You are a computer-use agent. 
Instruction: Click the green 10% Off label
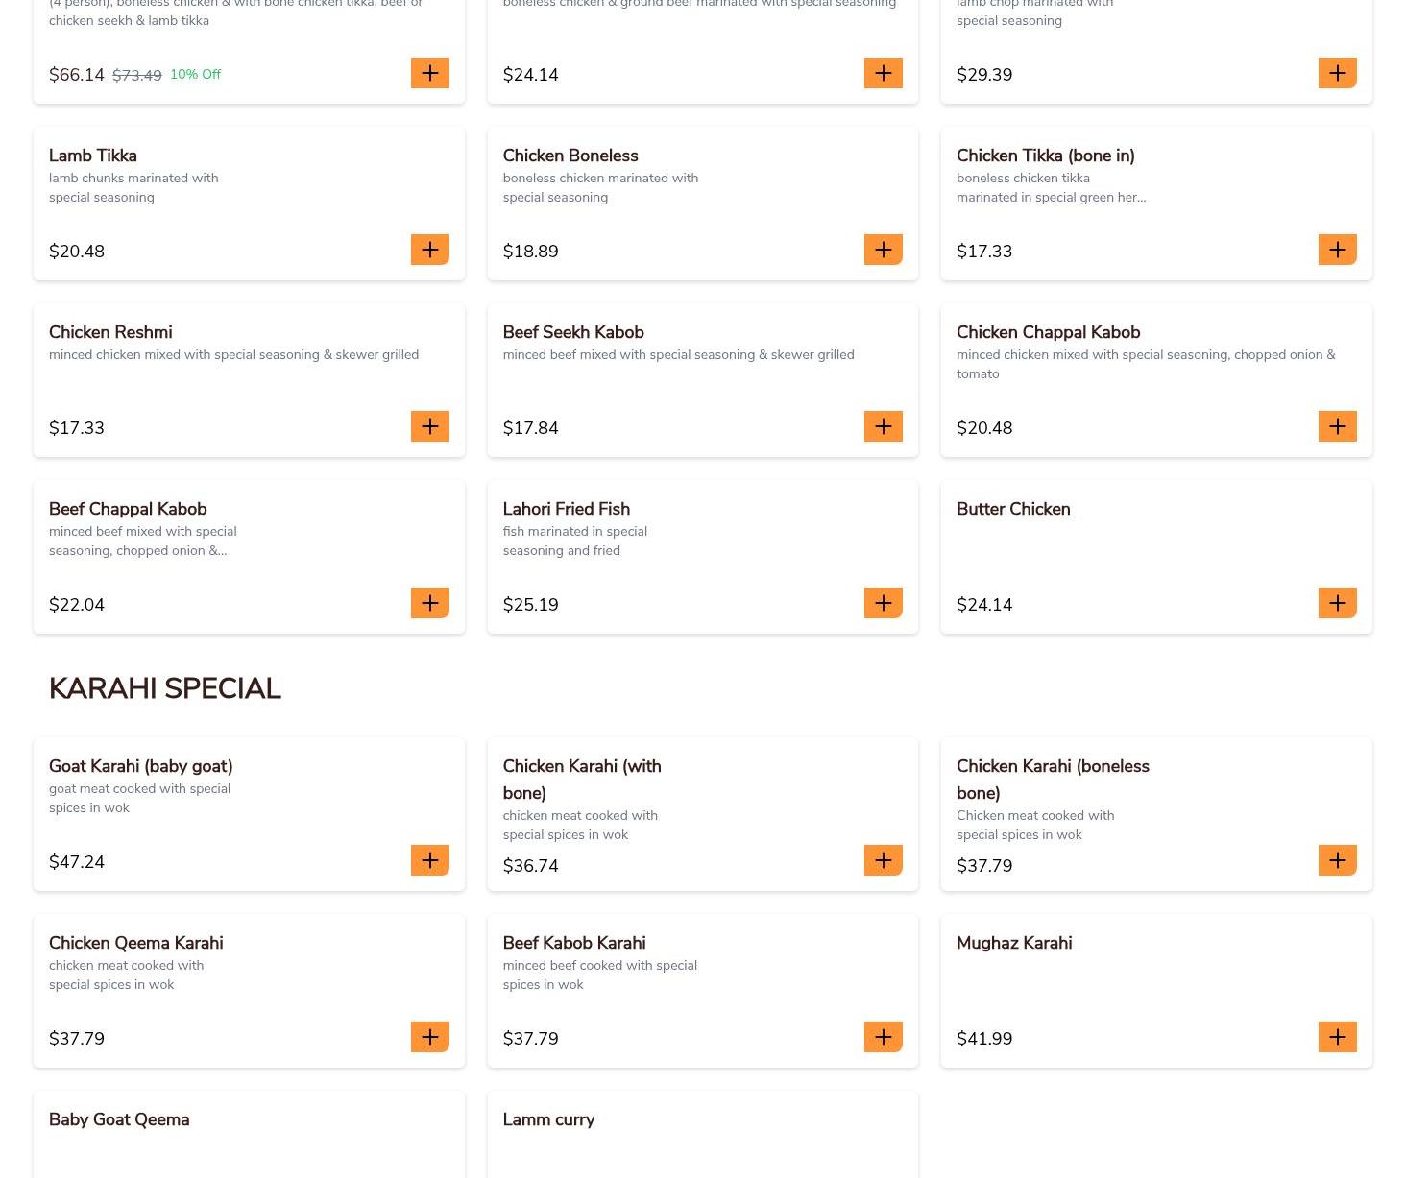(195, 74)
